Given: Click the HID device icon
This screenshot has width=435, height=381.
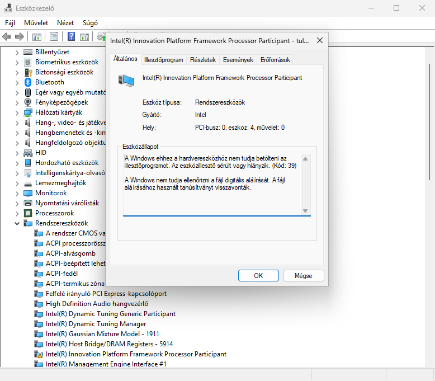Looking at the screenshot, I should [28, 153].
